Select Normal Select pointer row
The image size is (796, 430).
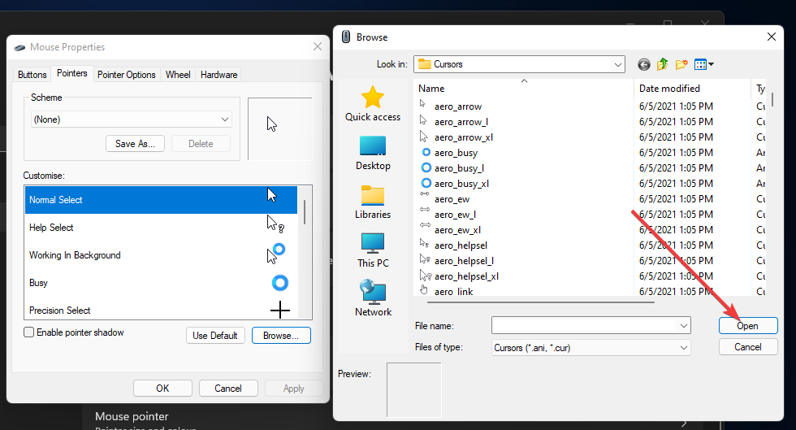click(x=161, y=200)
